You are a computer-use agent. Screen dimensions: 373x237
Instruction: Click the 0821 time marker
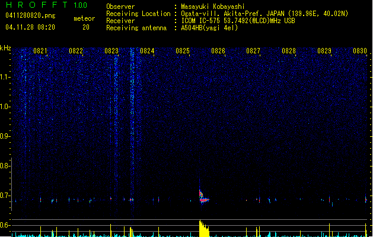[x=40, y=51]
